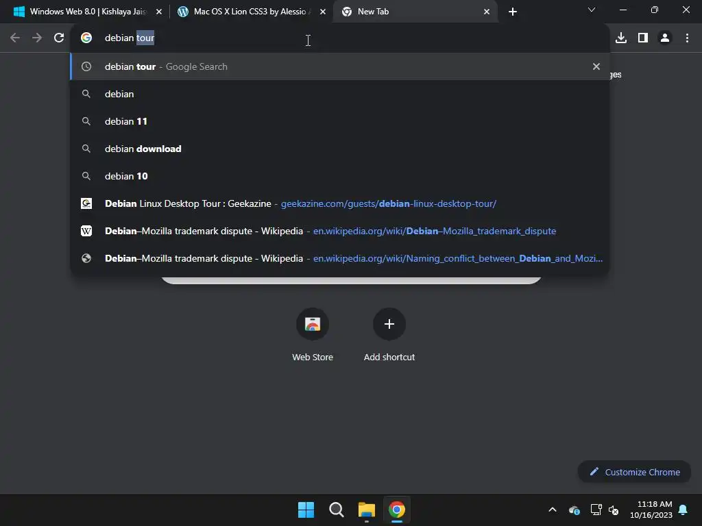This screenshot has width=702, height=526.
Task: Show hidden tray icons chevron
Action: click(x=553, y=510)
